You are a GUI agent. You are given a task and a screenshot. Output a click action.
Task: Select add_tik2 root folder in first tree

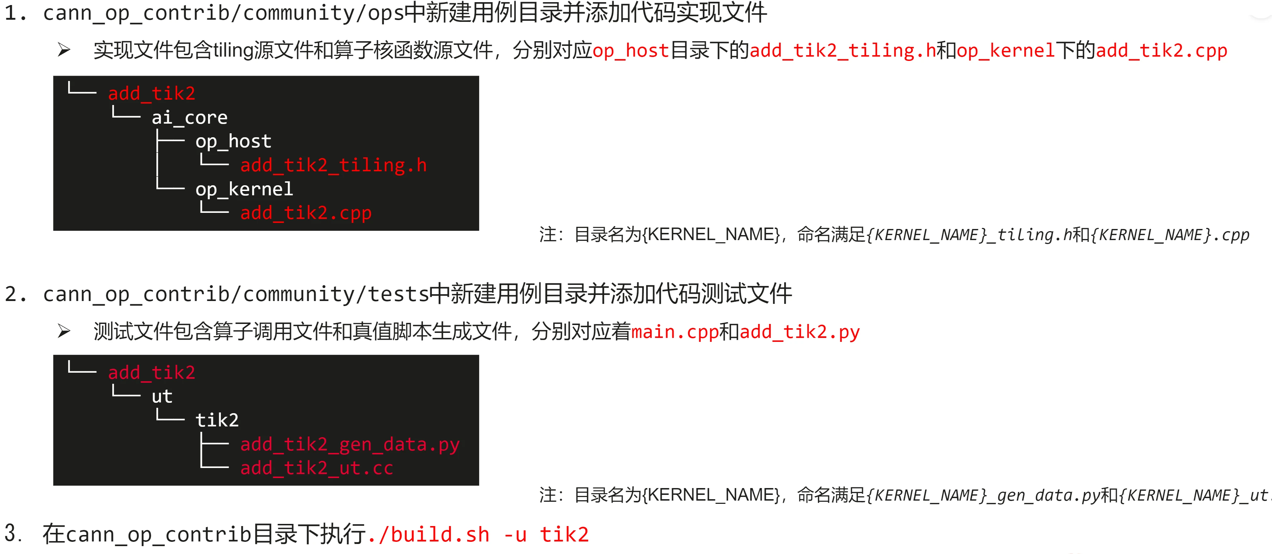click(x=152, y=93)
